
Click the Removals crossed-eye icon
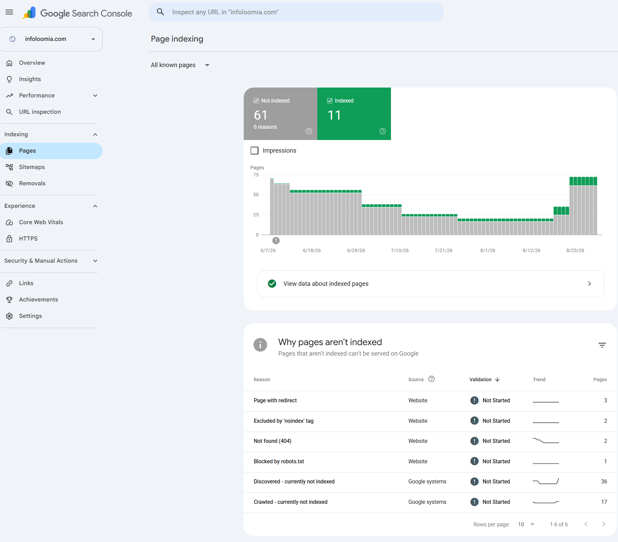click(10, 183)
